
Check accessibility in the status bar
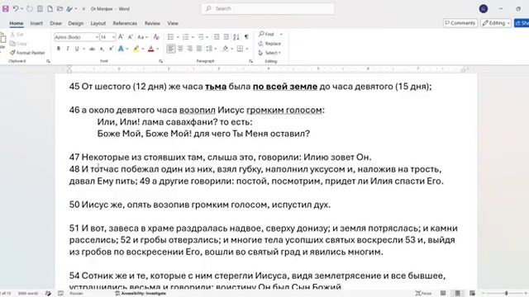click(141, 294)
